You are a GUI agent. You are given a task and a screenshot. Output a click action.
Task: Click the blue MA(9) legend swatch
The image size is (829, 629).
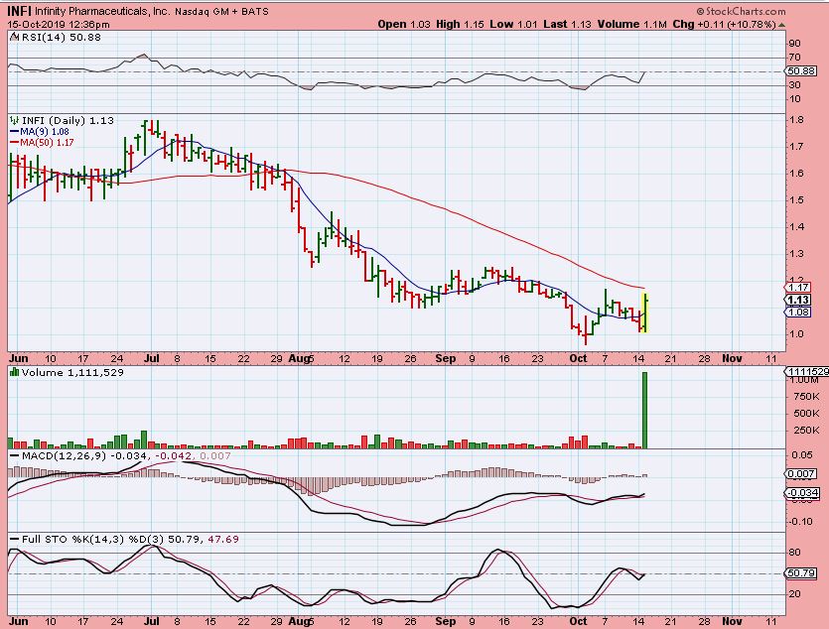click(x=14, y=131)
